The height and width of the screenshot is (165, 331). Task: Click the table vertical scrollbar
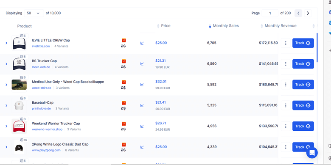(317, 47)
